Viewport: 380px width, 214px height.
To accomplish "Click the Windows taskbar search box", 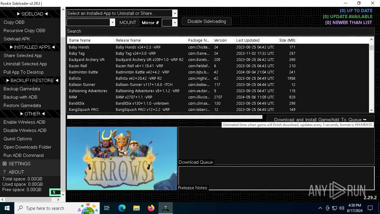I will (57, 208).
